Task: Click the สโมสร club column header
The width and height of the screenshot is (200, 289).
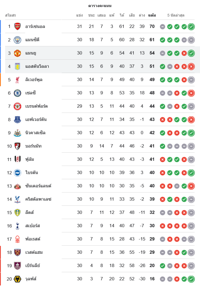Action: click(10, 15)
